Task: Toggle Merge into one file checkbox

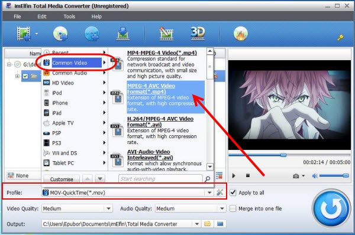Action: [x=233, y=208]
